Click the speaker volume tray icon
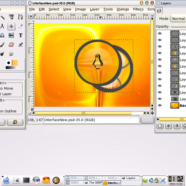The width and height of the screenshot is (186, 186). click(151, 180)
